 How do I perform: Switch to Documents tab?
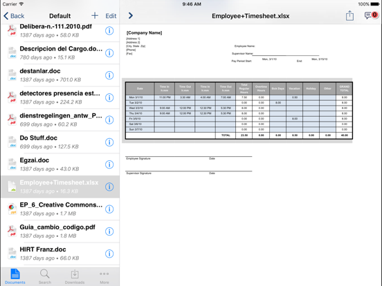pos(15,276)
